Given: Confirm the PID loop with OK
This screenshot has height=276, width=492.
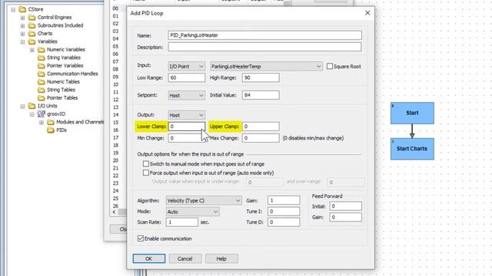Looking at the screenshot, I should coord(148,258).
